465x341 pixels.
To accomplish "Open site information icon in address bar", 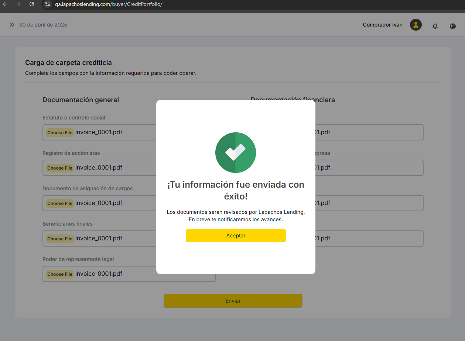I will tap(47, 4).
